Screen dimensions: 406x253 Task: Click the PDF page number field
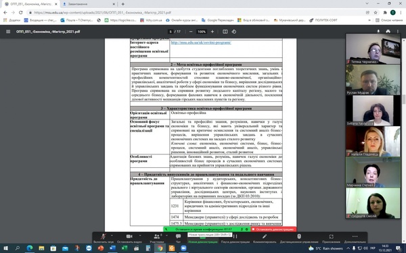click(171, 32)
